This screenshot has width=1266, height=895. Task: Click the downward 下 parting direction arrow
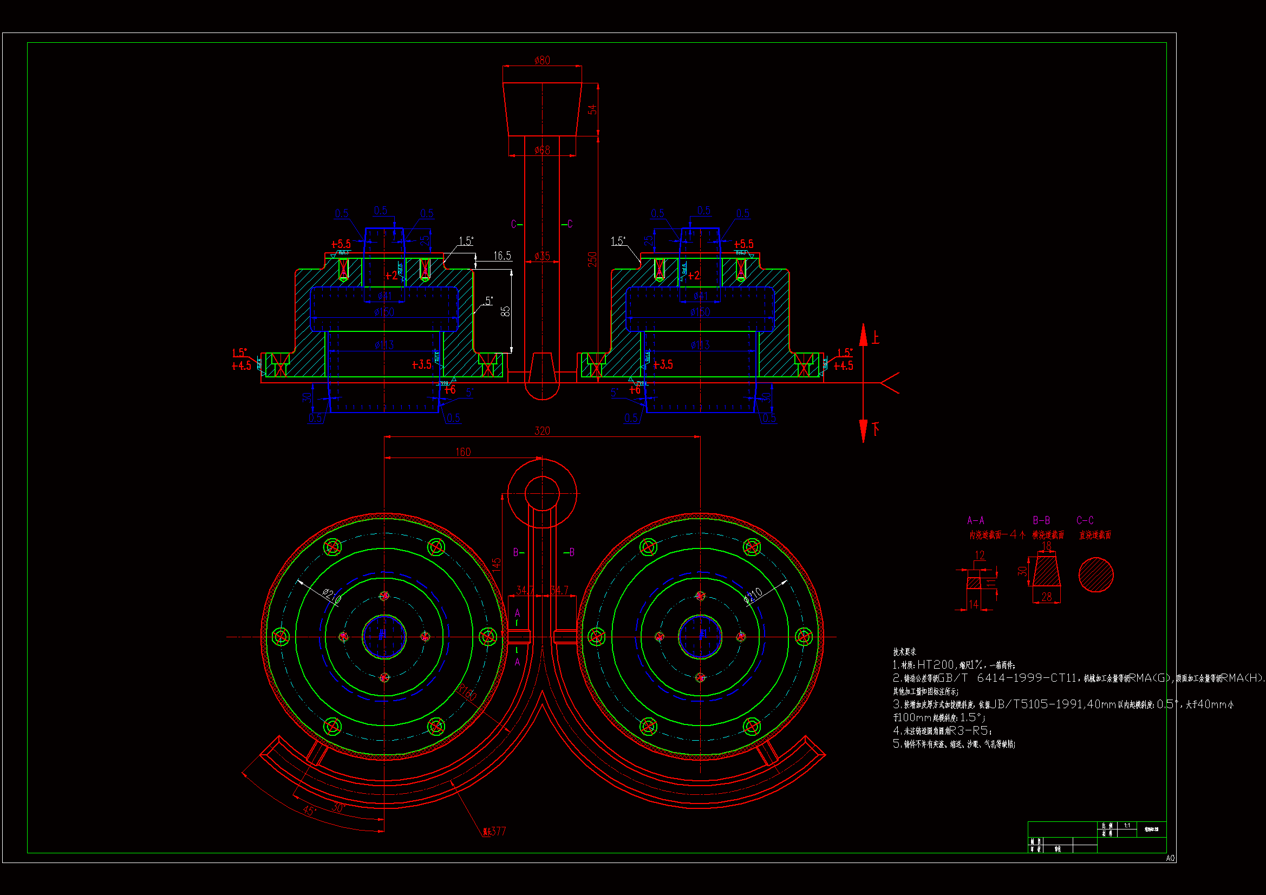(864, 430)
